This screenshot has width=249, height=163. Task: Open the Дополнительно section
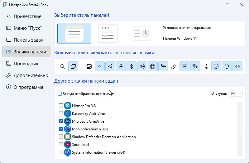point(26,75)
